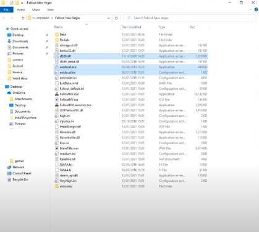The image size is (259, 232).
Task: Select the ExitData.mhd file name
Action: coord(69,83)
